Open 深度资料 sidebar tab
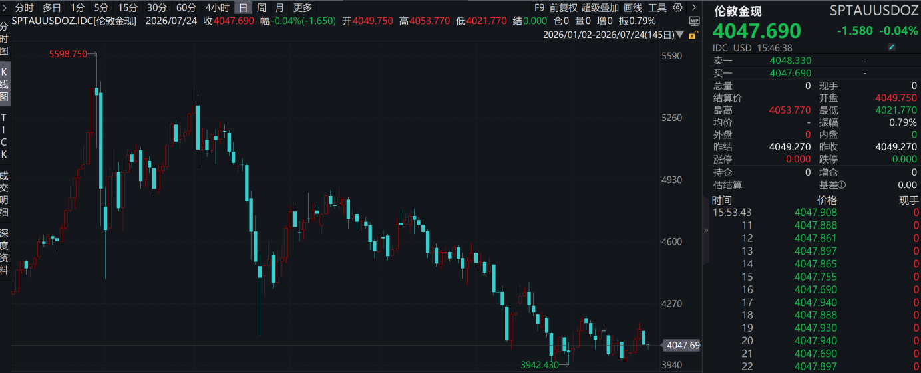Viewport: 921px width, 373px height. 5,252
